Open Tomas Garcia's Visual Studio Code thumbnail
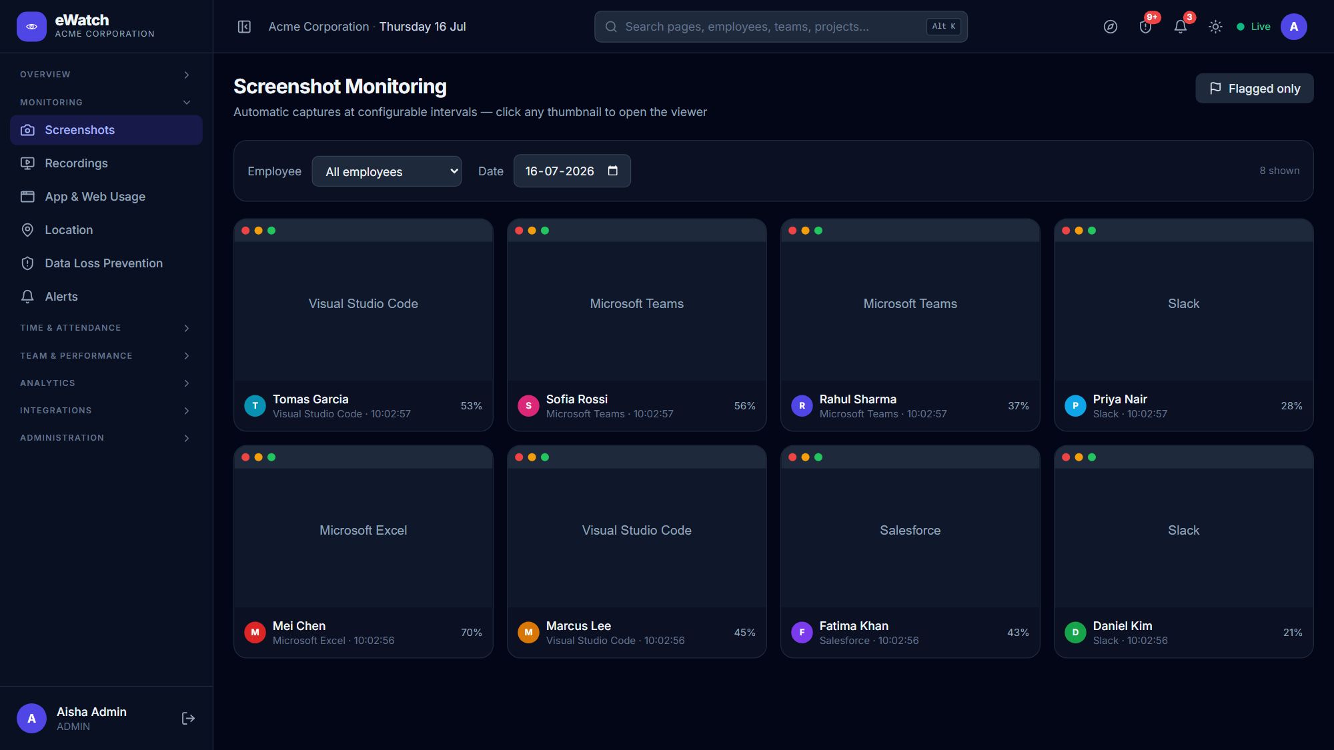This screenshot has width=1334, height=750. point(364,300)
